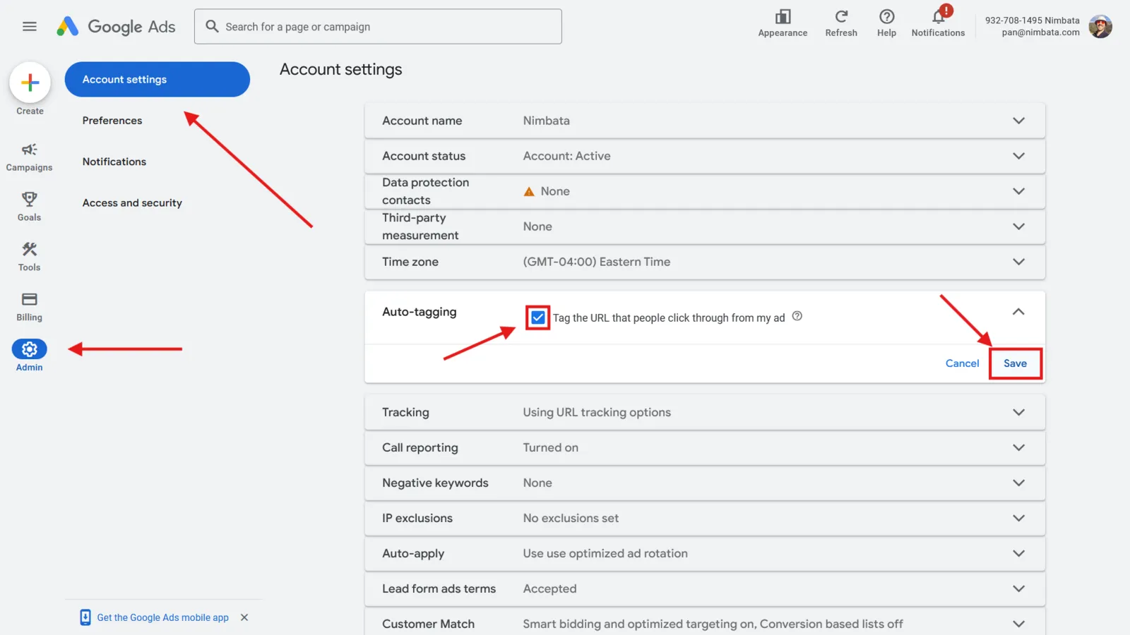Uncheck the Tag the URL checkbox
The height and width of the screenshot is (635, 1130).
pyautogui.click(x=537, y=317)
